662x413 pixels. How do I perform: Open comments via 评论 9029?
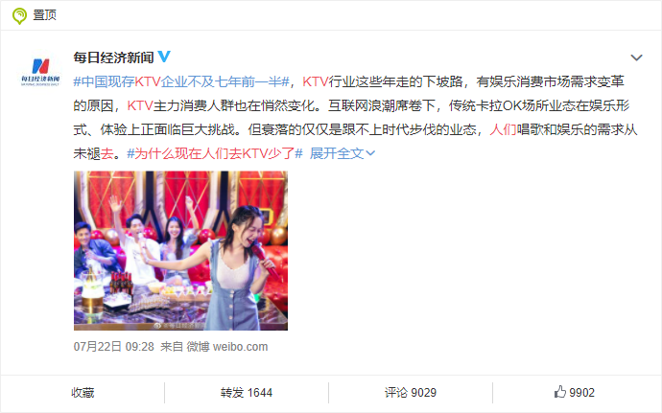411,393
